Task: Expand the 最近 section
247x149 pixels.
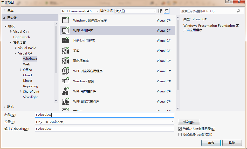Action: pos(4,10)
